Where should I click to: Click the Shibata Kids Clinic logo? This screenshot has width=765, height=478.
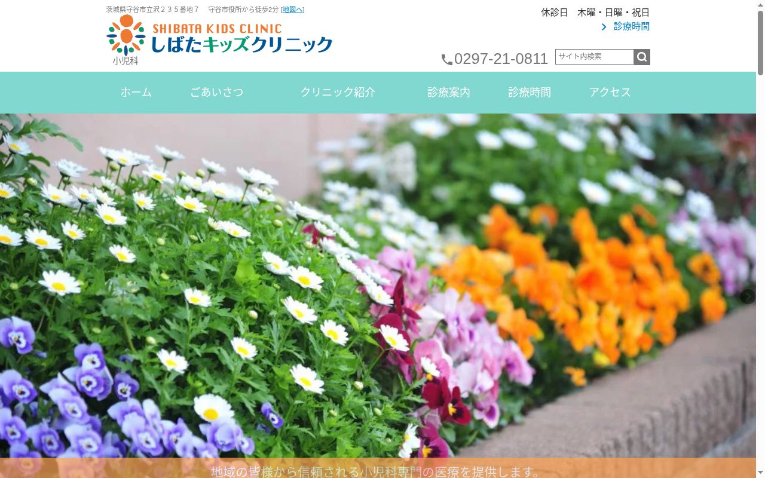219,36
